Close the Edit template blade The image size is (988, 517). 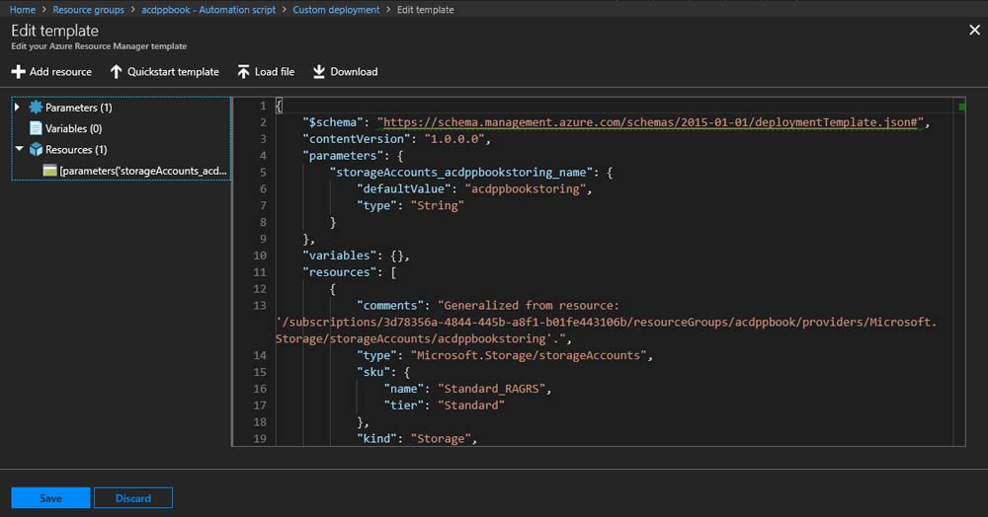click(974, 31)
